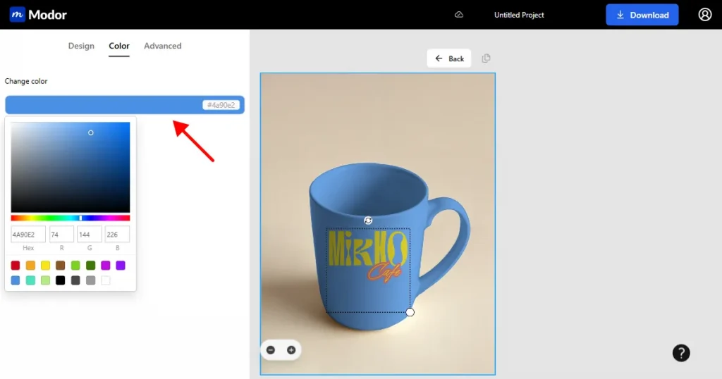The image size is (722, 379).
Task: Pick the bright green color swatch
Action: point(75,265)
